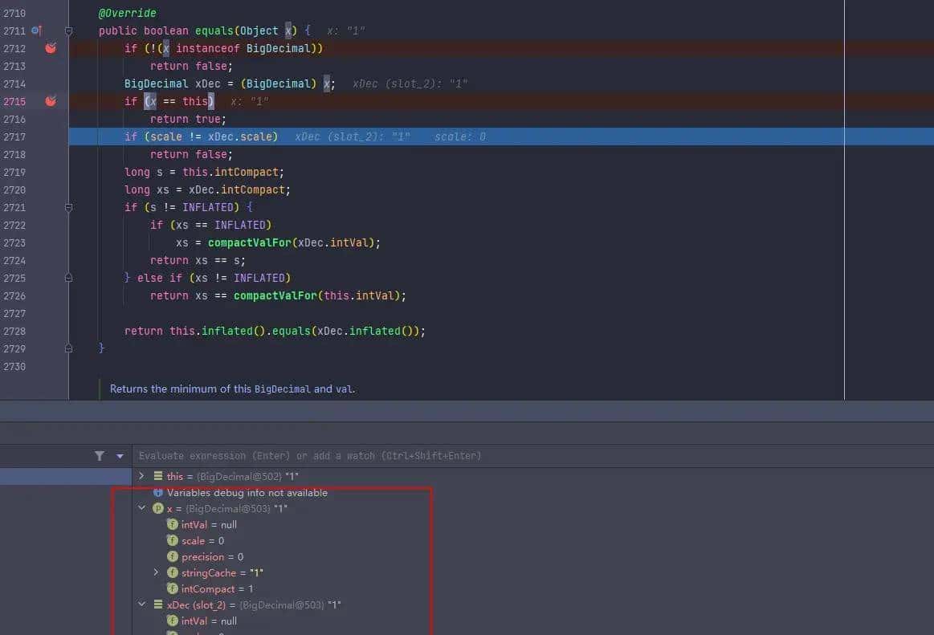Click the fold end marker at line 2729
The height and width of the screenshot is (635, 934).
(x=68, y=348)
